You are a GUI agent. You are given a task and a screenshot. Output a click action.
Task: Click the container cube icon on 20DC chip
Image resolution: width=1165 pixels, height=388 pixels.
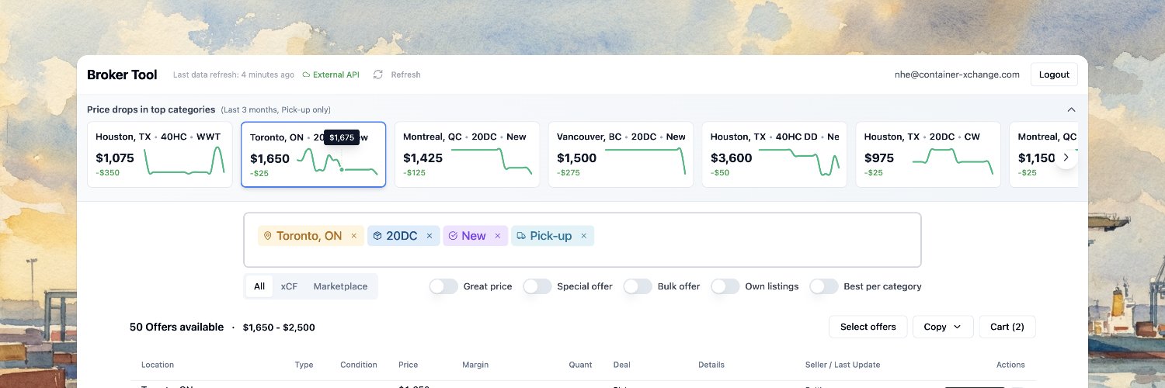[x=376, y=236]
